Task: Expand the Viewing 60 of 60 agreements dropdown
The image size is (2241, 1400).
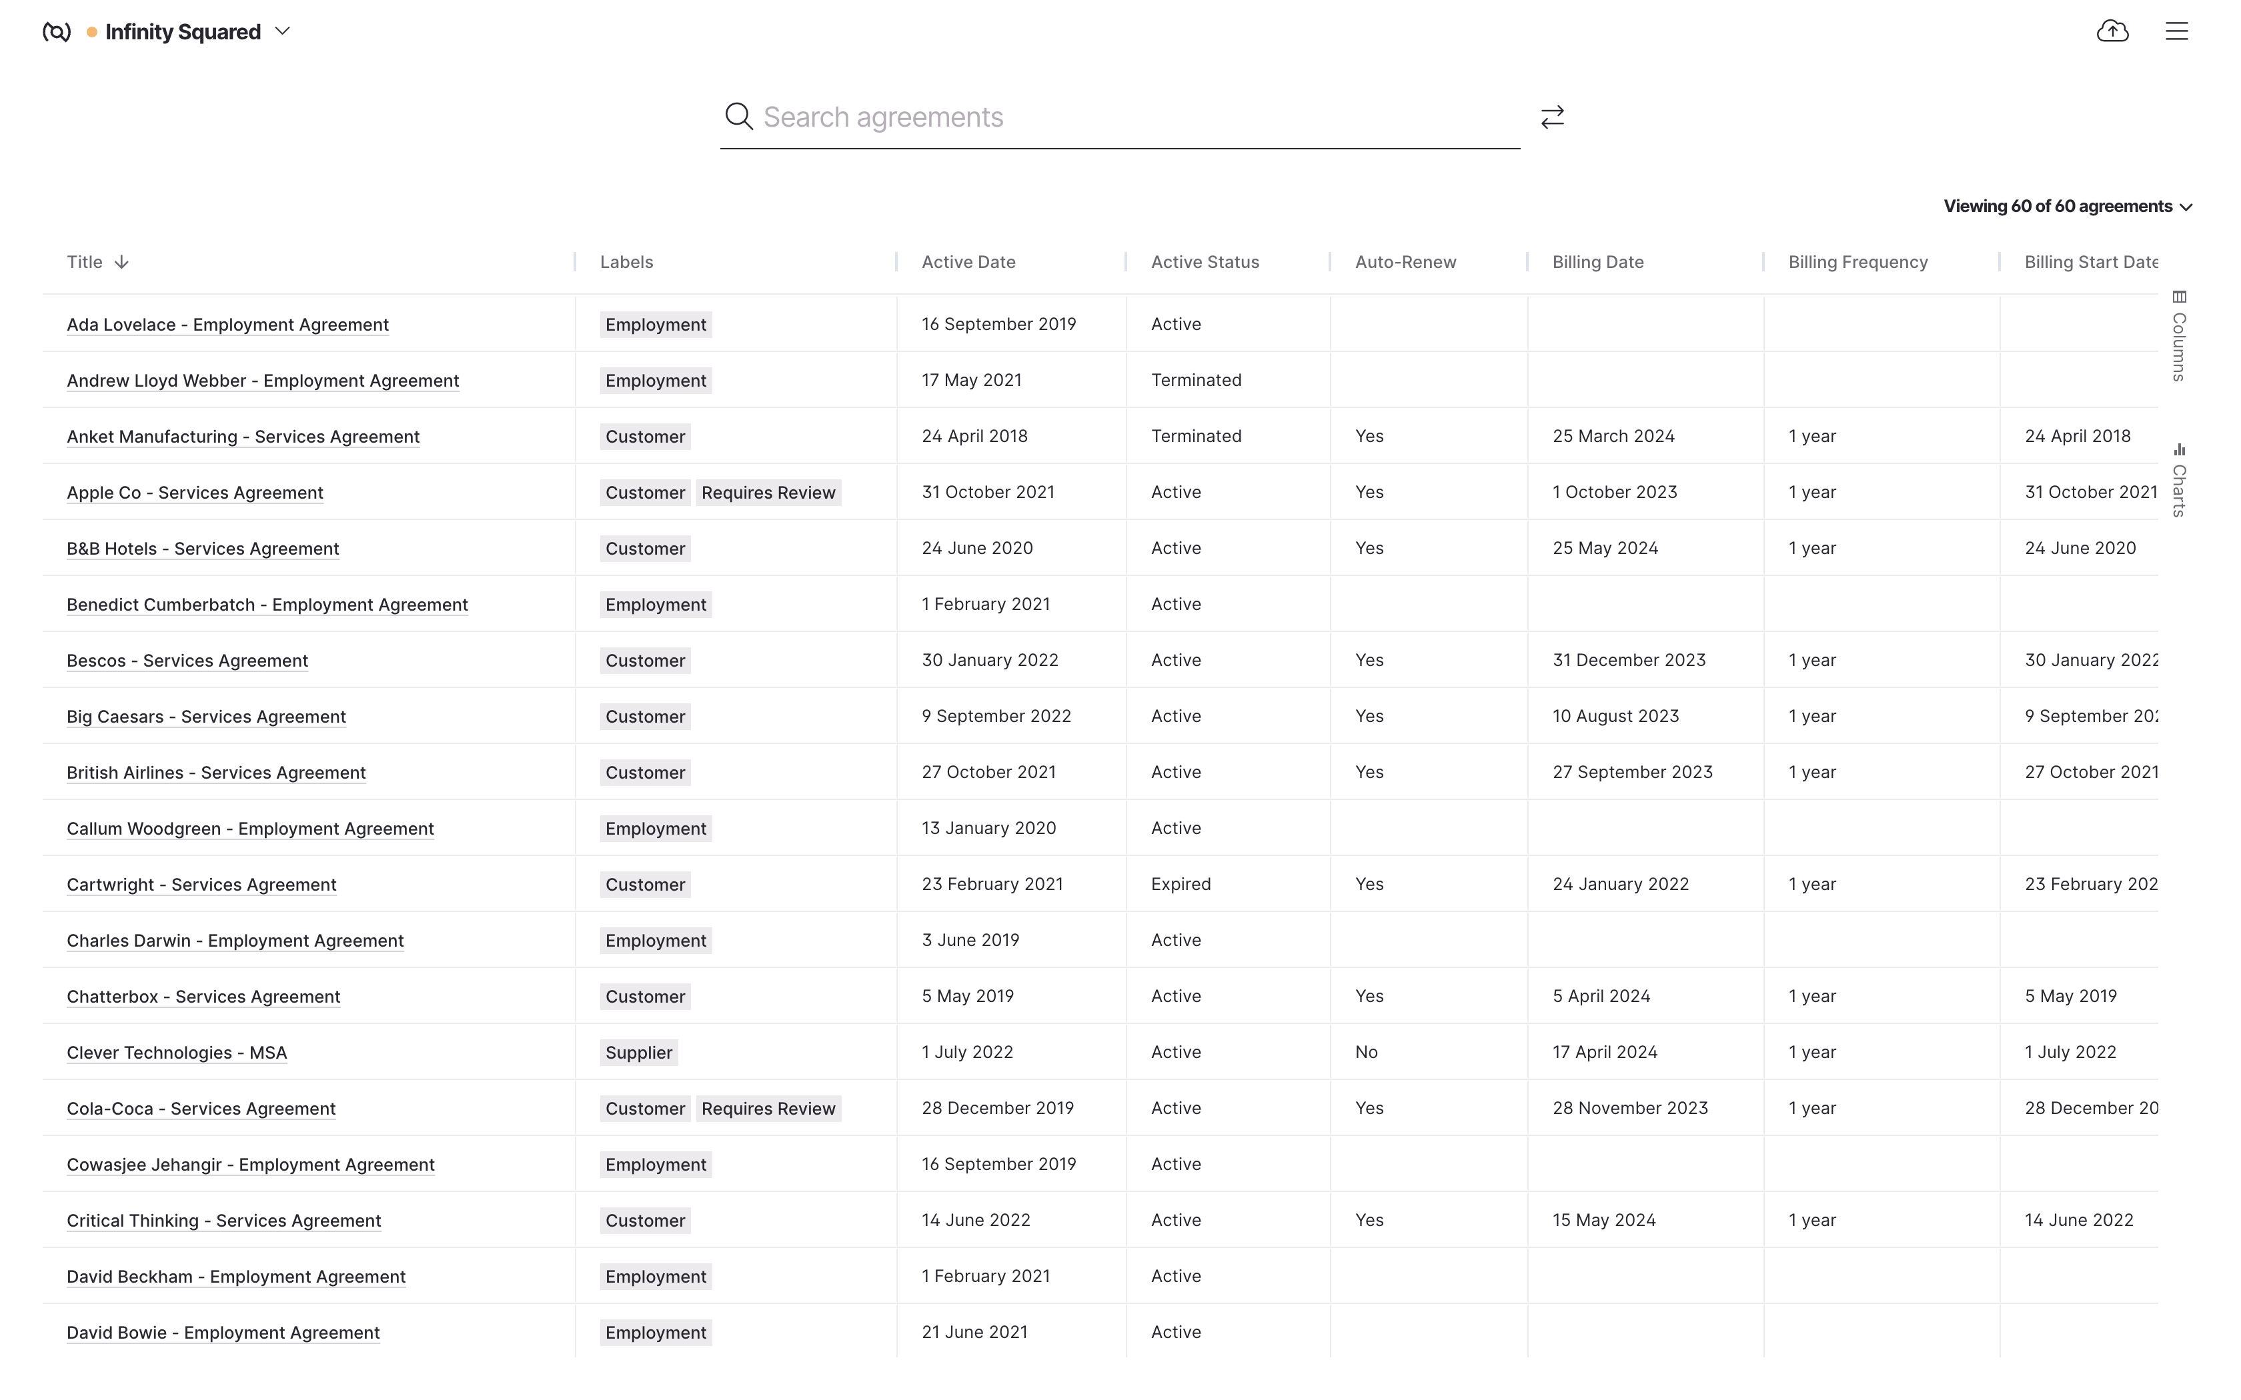Action: (x=2067, y=207)
